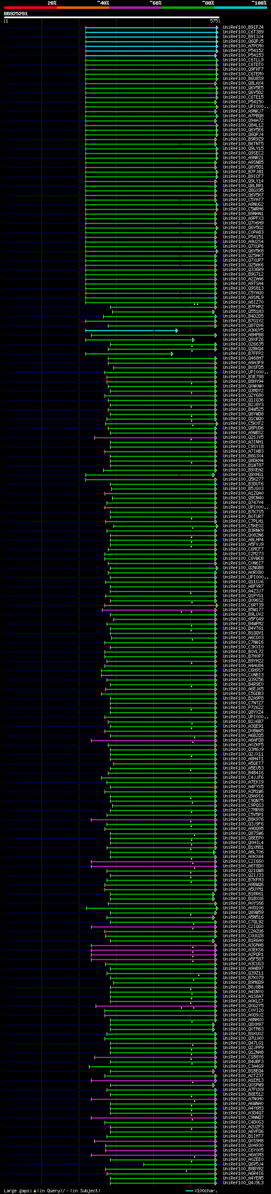
Task: Open hit UniRef100_B5W177
Action: coord(243,610)
